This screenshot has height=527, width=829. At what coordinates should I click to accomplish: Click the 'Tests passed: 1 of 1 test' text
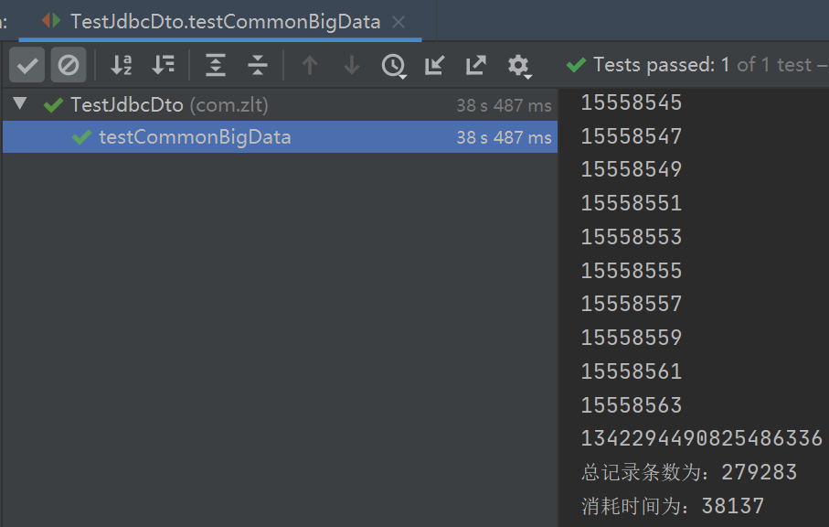pos(703,65)
